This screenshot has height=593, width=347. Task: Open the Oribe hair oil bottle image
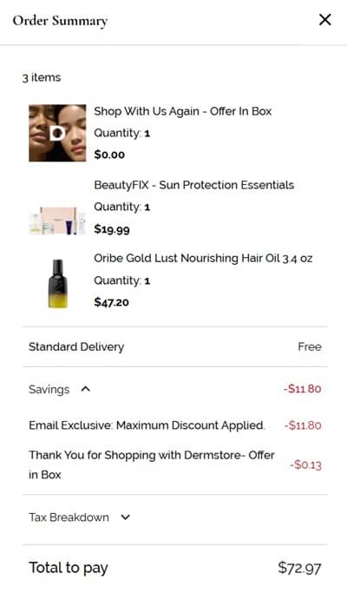tap(58, 283)
